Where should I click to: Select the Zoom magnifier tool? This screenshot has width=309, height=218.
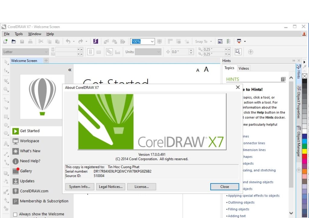(x=6, y=89)
